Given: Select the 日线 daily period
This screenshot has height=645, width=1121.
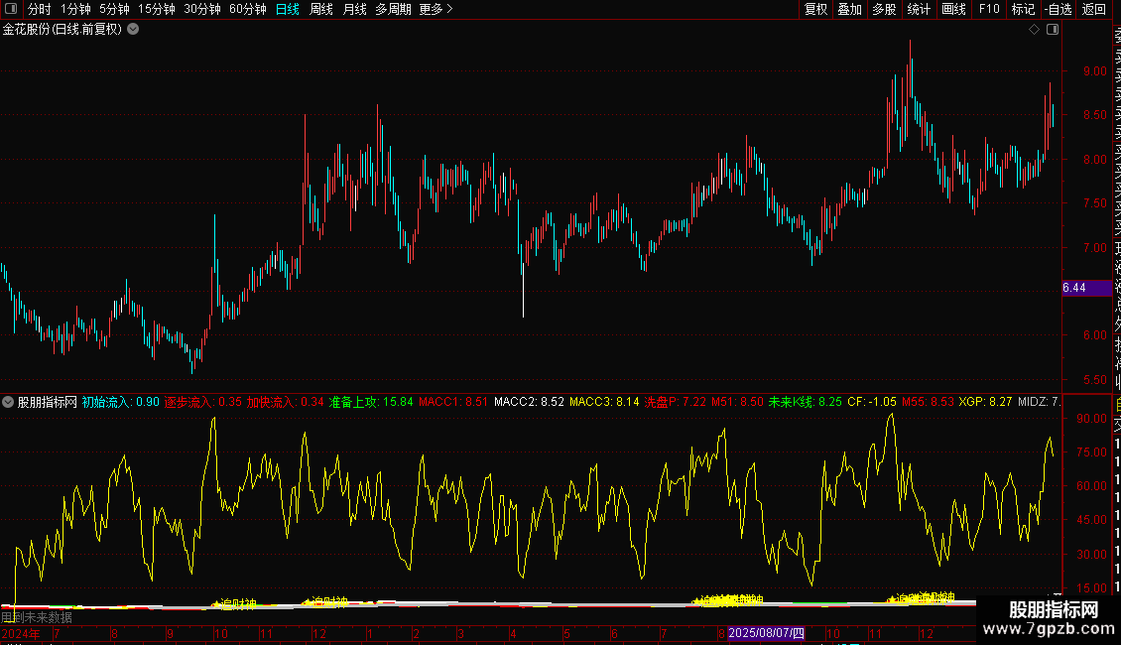Looking at the screenshot, I should pos(288,9).
